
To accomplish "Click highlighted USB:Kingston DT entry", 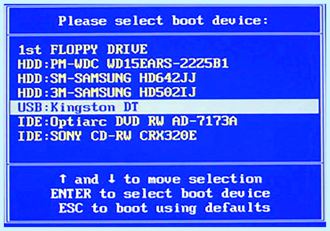I will [x=164, y=107].
